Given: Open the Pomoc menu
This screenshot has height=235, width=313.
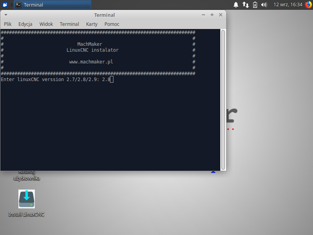Looking at the screenshot, I should [x=112, y=24].
